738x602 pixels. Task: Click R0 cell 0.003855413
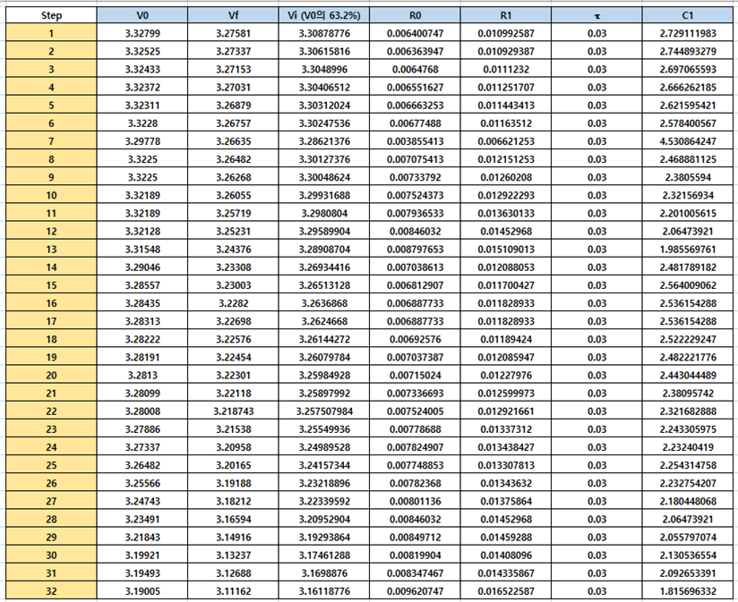(415, 141)
